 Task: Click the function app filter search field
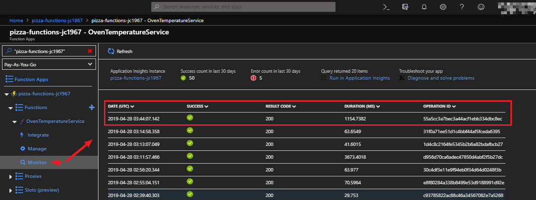(x=49, y=51)
